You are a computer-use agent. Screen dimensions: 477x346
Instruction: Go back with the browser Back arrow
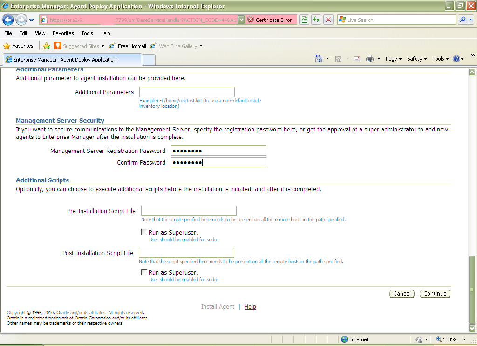pos(8,20)
